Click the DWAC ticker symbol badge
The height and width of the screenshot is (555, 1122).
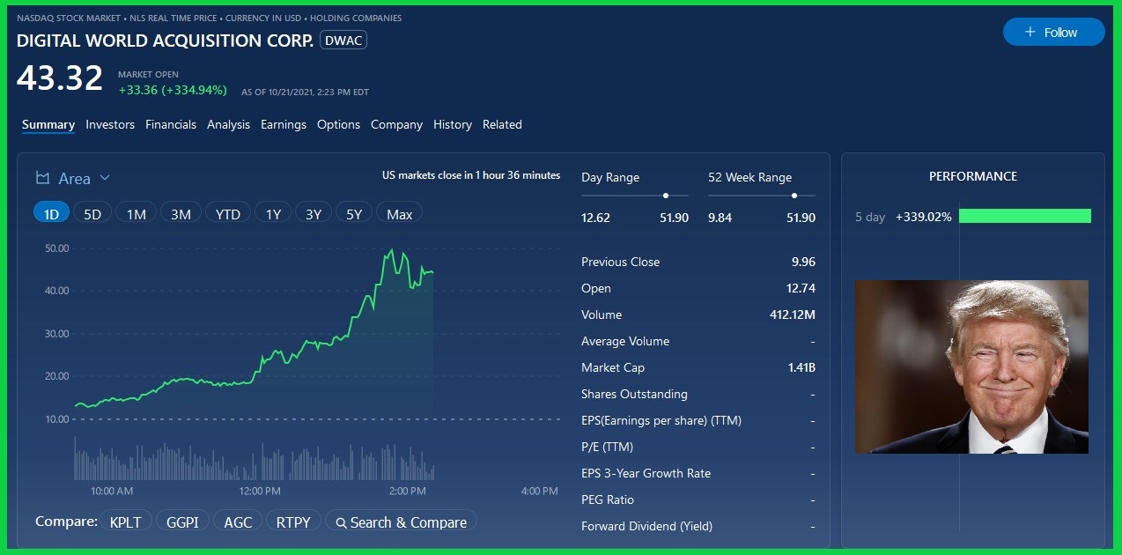click(x=343, y=41)
